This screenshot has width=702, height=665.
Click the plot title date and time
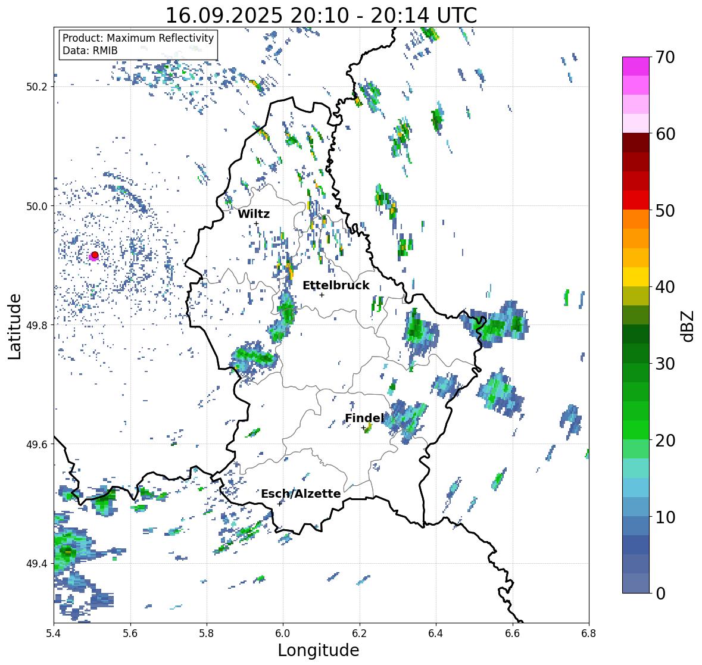(x=321, y=15)
